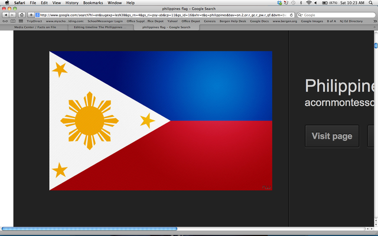
Task: Show all bookmarks with the open-book icon
Action: 13,21
